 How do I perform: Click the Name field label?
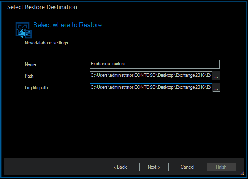point(30,64)
